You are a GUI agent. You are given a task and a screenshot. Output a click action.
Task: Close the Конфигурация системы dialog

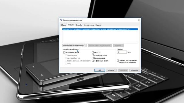click(x=139, y=20)
